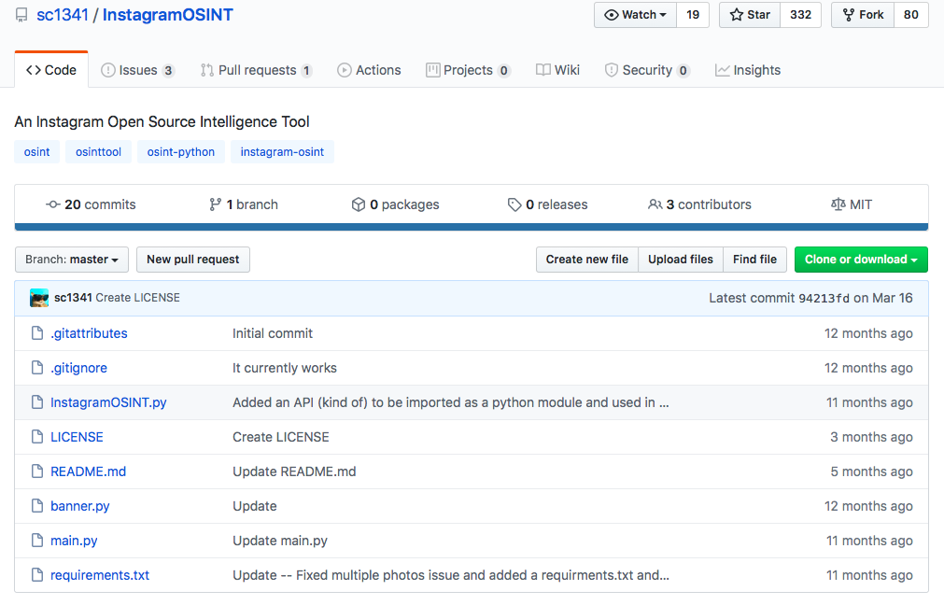View the 20 commits link
944x605 pixels.
point(91,204)
